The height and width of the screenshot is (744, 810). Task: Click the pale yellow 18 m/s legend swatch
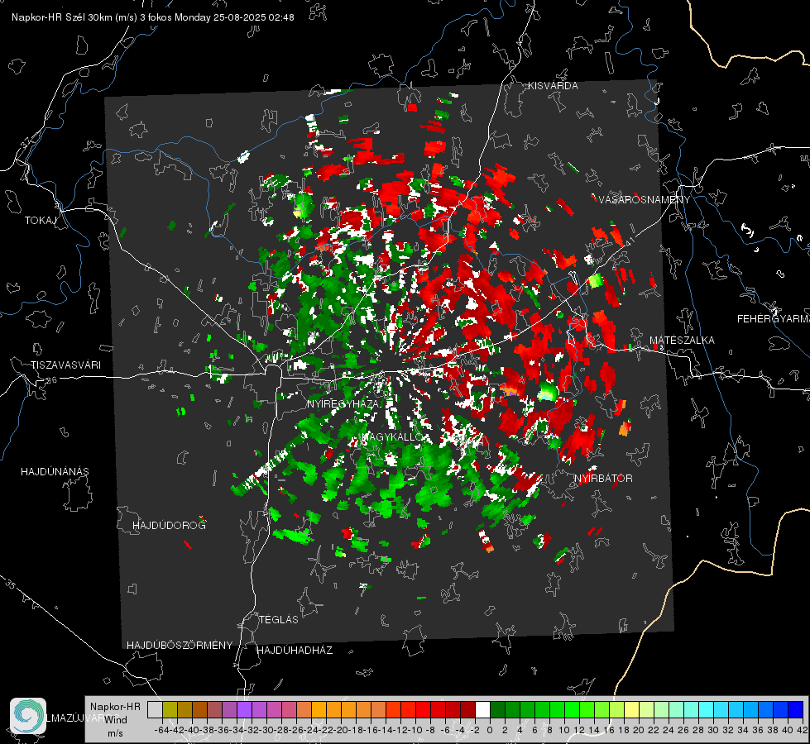[631, 709]
